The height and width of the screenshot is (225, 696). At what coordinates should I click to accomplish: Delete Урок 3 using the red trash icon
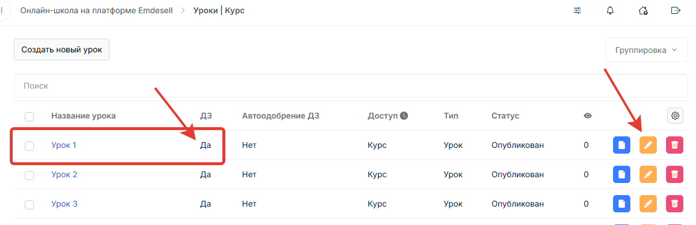(675, 204)
